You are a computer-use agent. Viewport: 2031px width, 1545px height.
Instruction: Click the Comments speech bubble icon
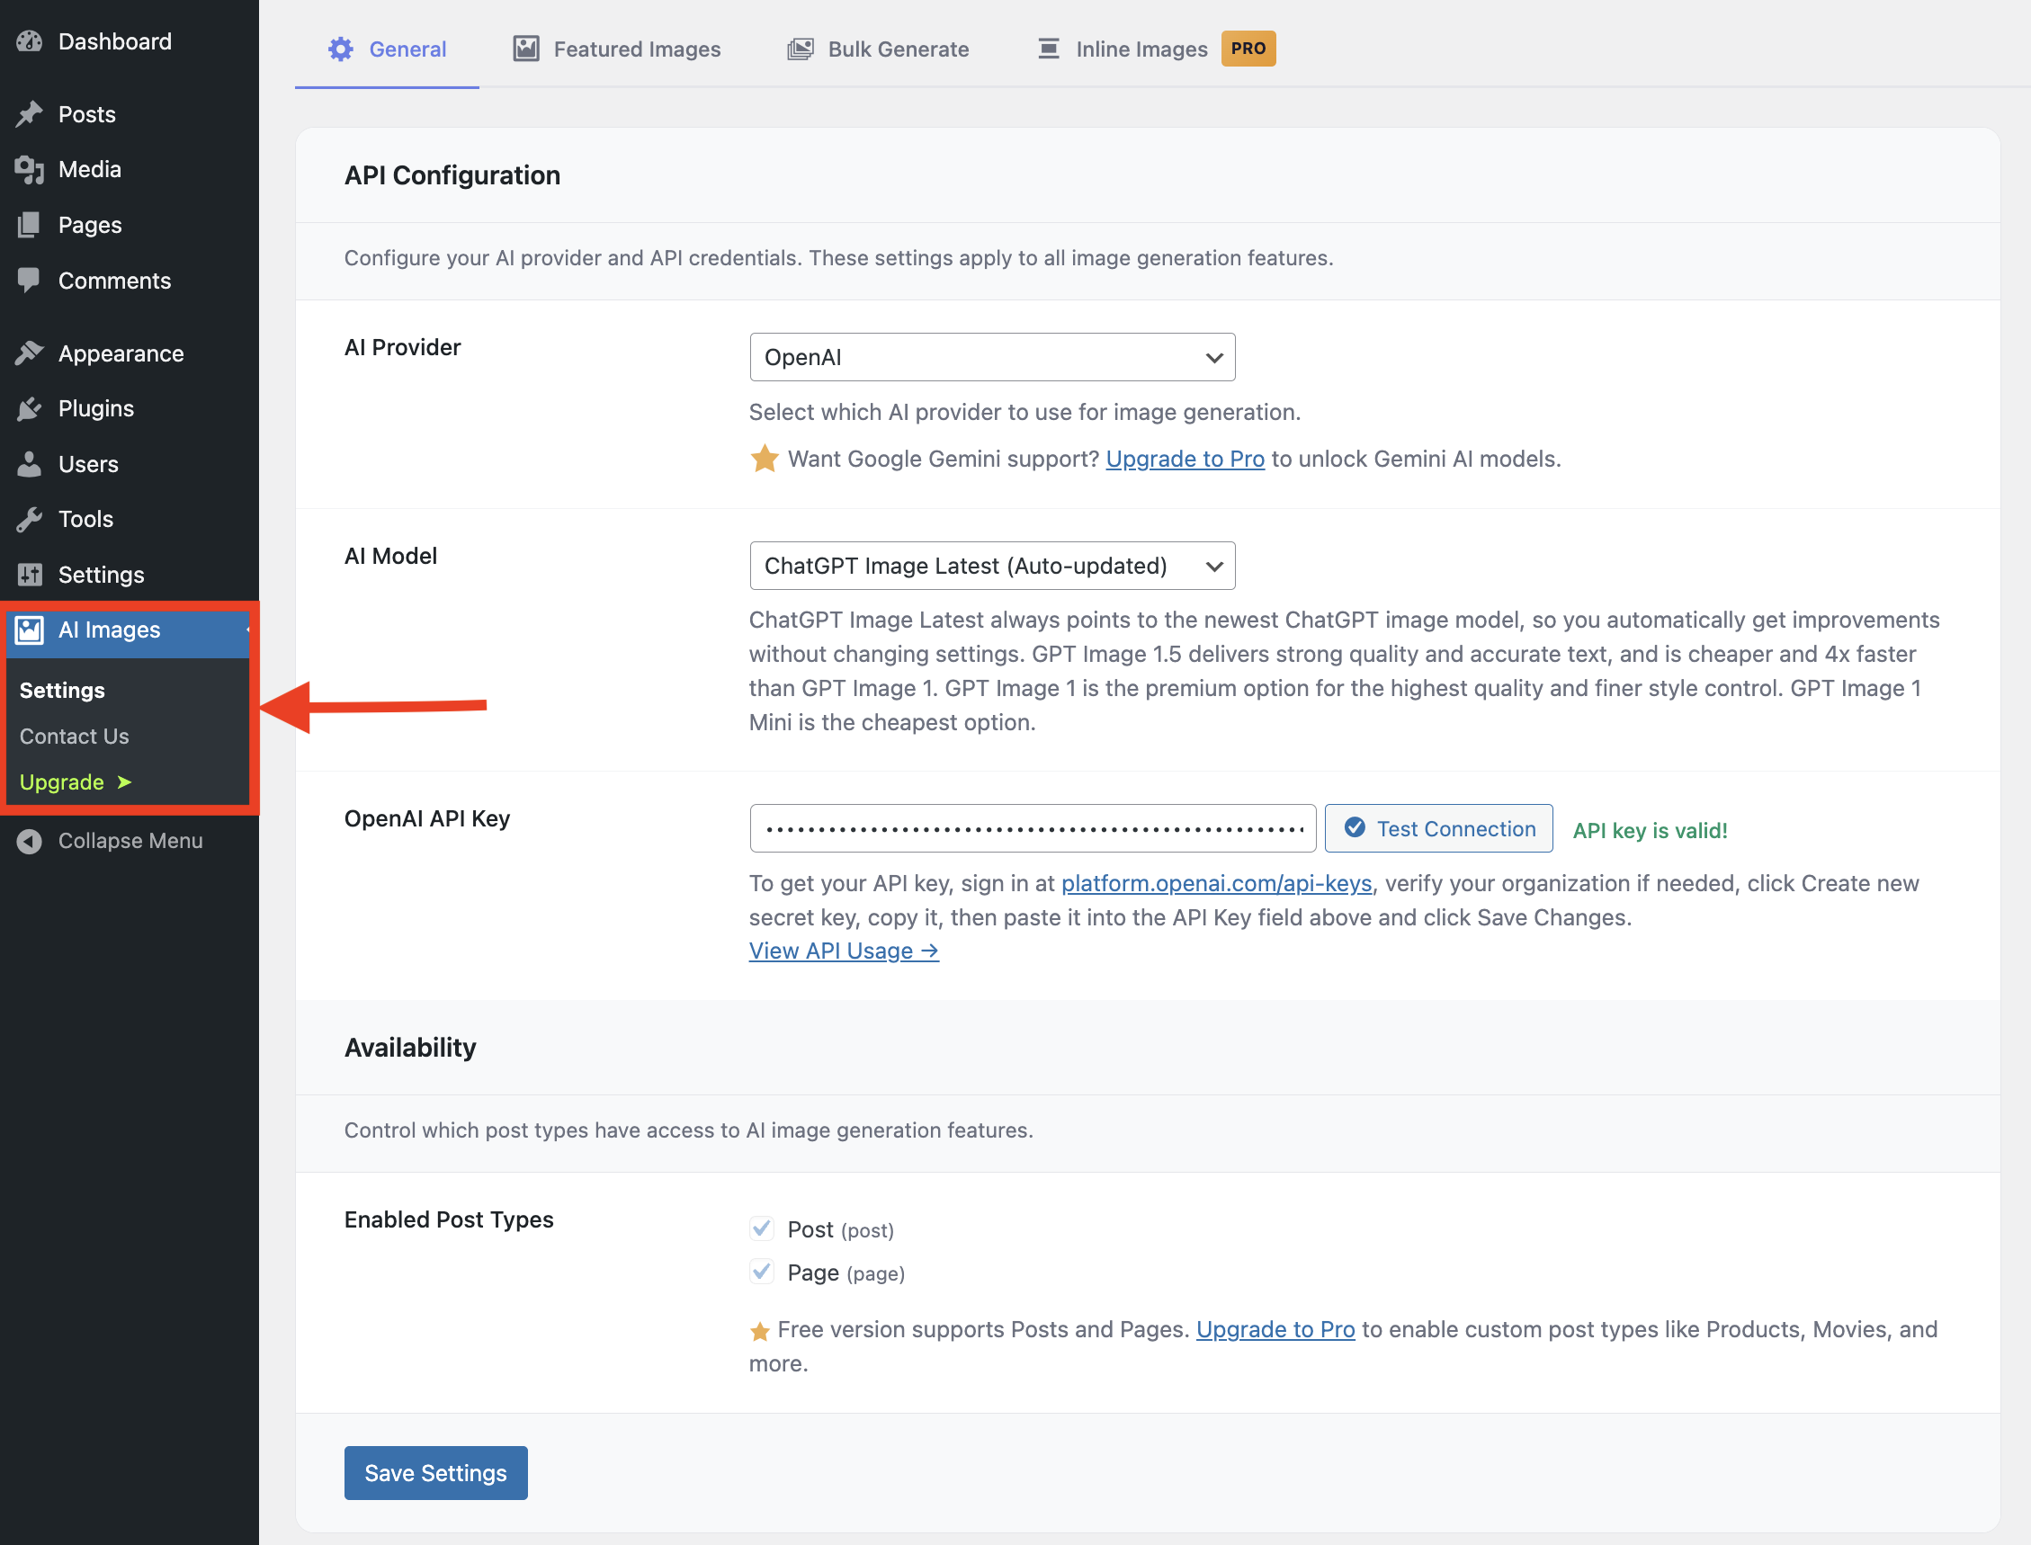[x=30, y=280]
